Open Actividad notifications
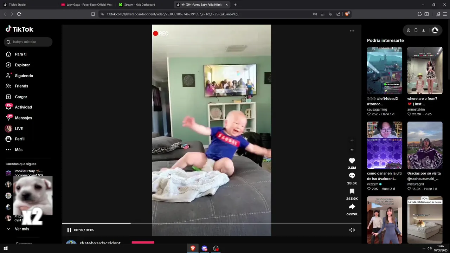Image resolution: width=450 pixels, height=253 pixels. pos(23,107)
